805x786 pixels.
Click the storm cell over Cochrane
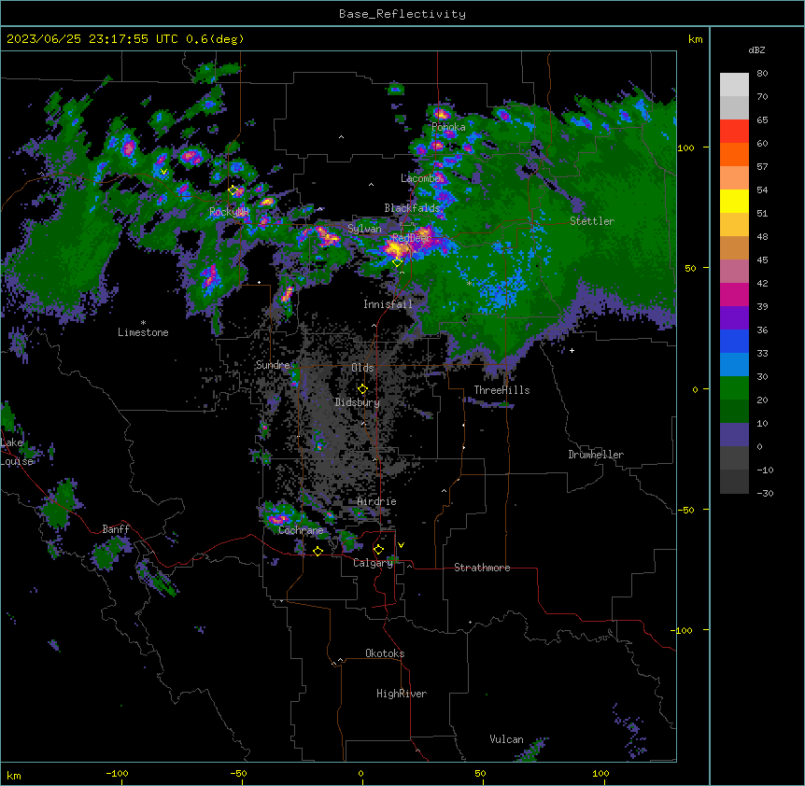tap(277, 515)
